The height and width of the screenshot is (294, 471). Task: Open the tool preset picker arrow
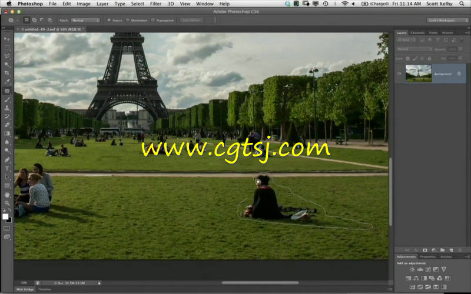[x=18, y=20]
